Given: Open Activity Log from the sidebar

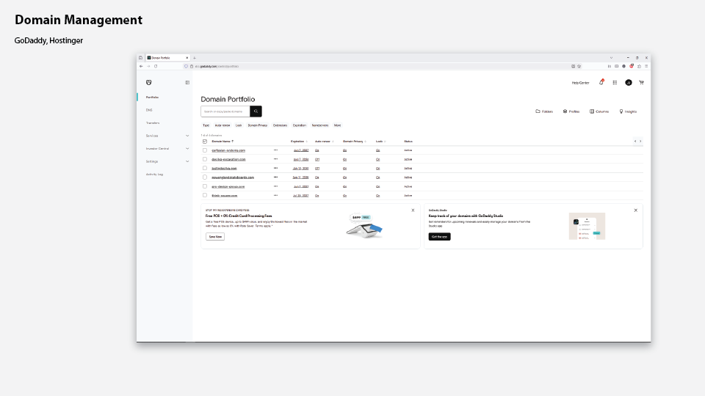Looking at the screenshot, I should (x=154, y=174).
